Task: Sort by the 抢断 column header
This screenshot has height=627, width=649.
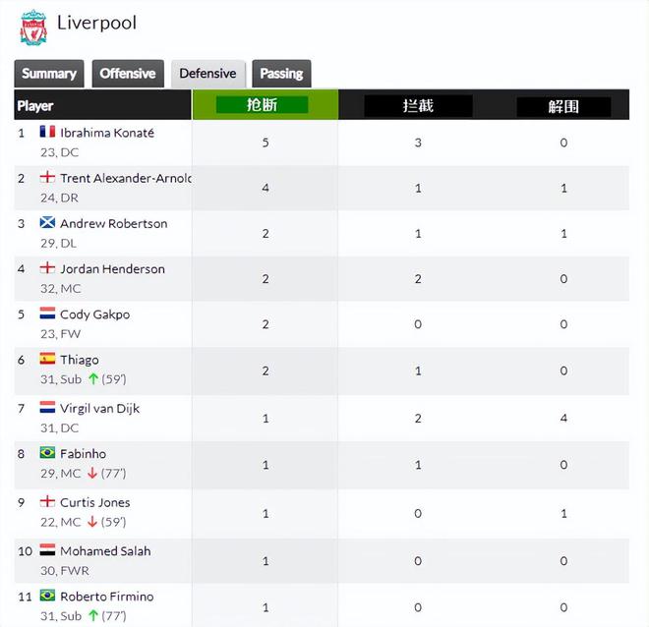Action: tap(263, 105)
